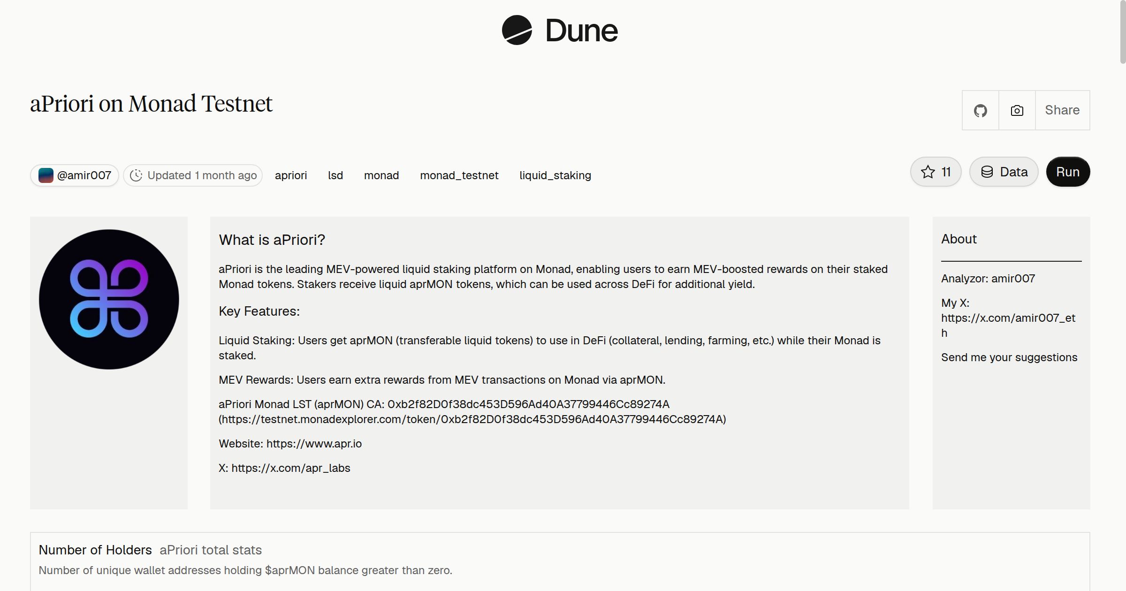The height and width of the screenshot is (591, 1126).
Task: Open the Data button
Action: click(x=1004, y=172)
